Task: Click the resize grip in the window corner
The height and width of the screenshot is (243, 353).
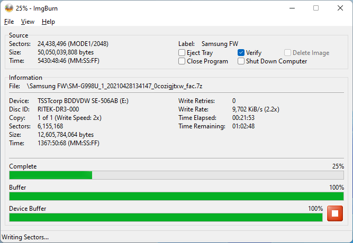Action: (x=349, y=239)
